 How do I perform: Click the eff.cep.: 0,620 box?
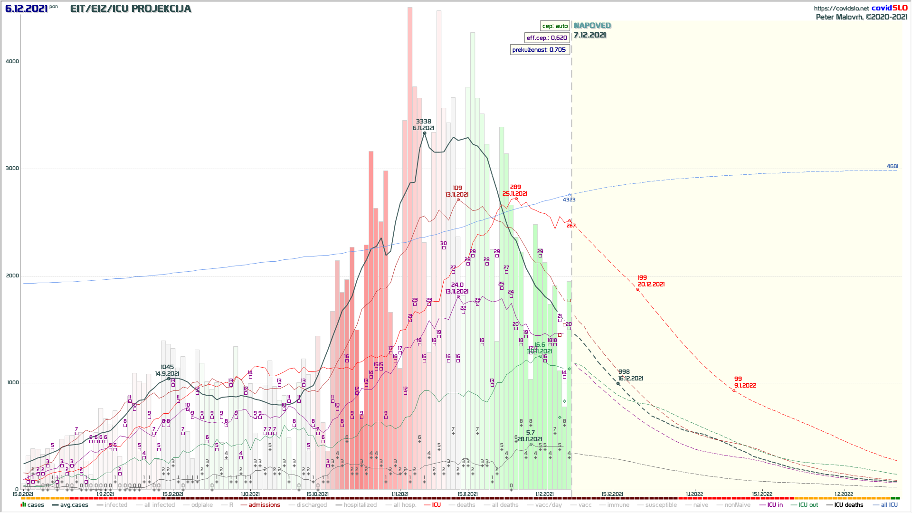tap(547, 38)
